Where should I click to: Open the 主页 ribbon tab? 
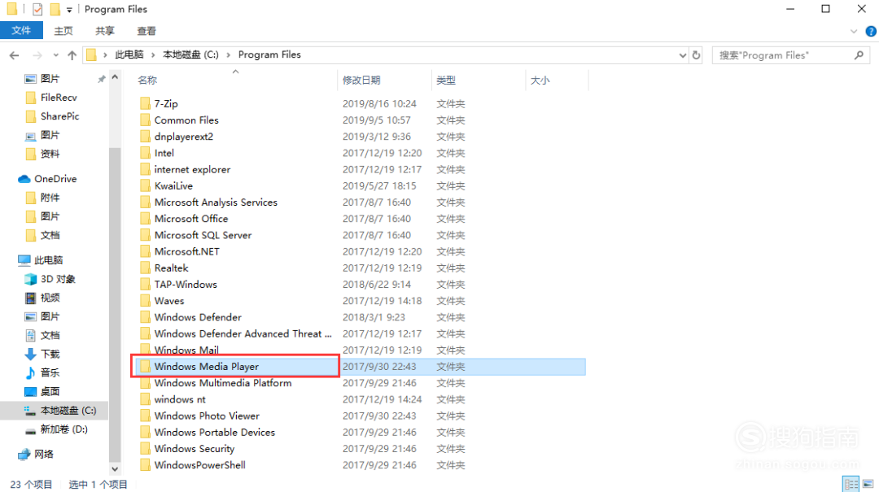(x=63, y=31)
